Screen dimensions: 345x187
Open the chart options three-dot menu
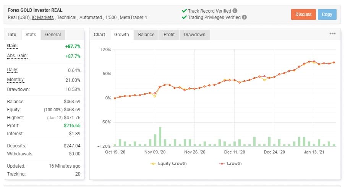[332, 34]
